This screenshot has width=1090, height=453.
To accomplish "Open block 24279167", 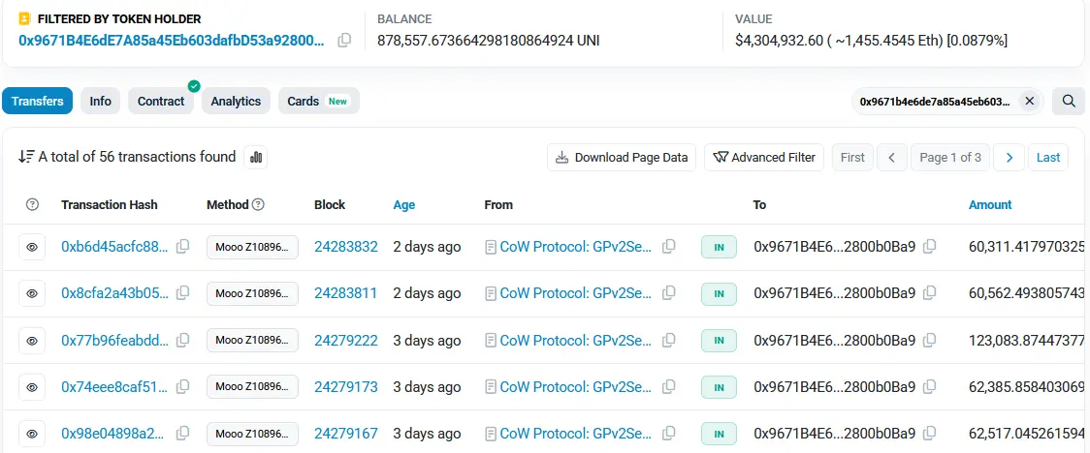I will [346, 434].
